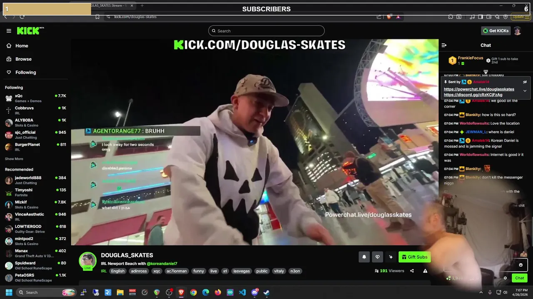Screen dimensions: 533x299
Task: Click the user avatar in header
Action: coord(517,31)
